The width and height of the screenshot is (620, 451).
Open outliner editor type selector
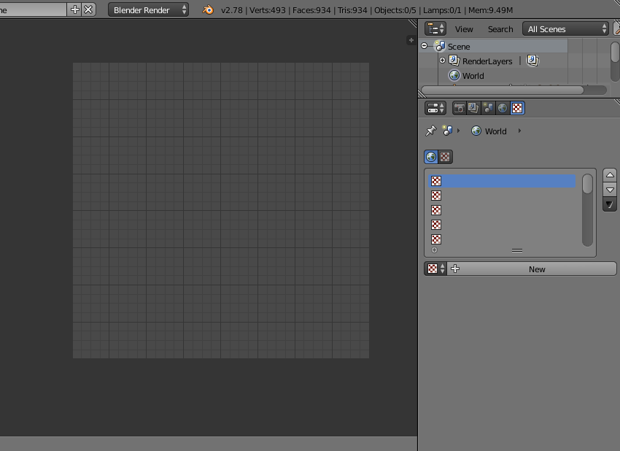point(435,29)
